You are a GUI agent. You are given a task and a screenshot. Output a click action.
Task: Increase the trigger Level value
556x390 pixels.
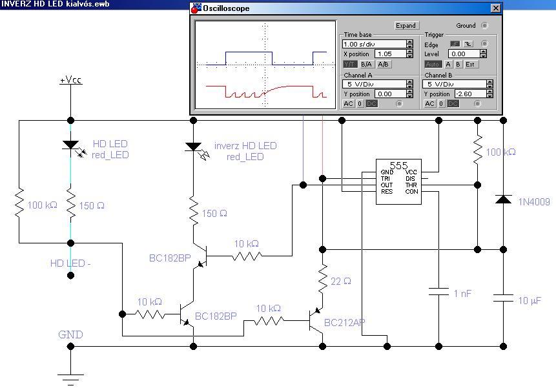483,52
